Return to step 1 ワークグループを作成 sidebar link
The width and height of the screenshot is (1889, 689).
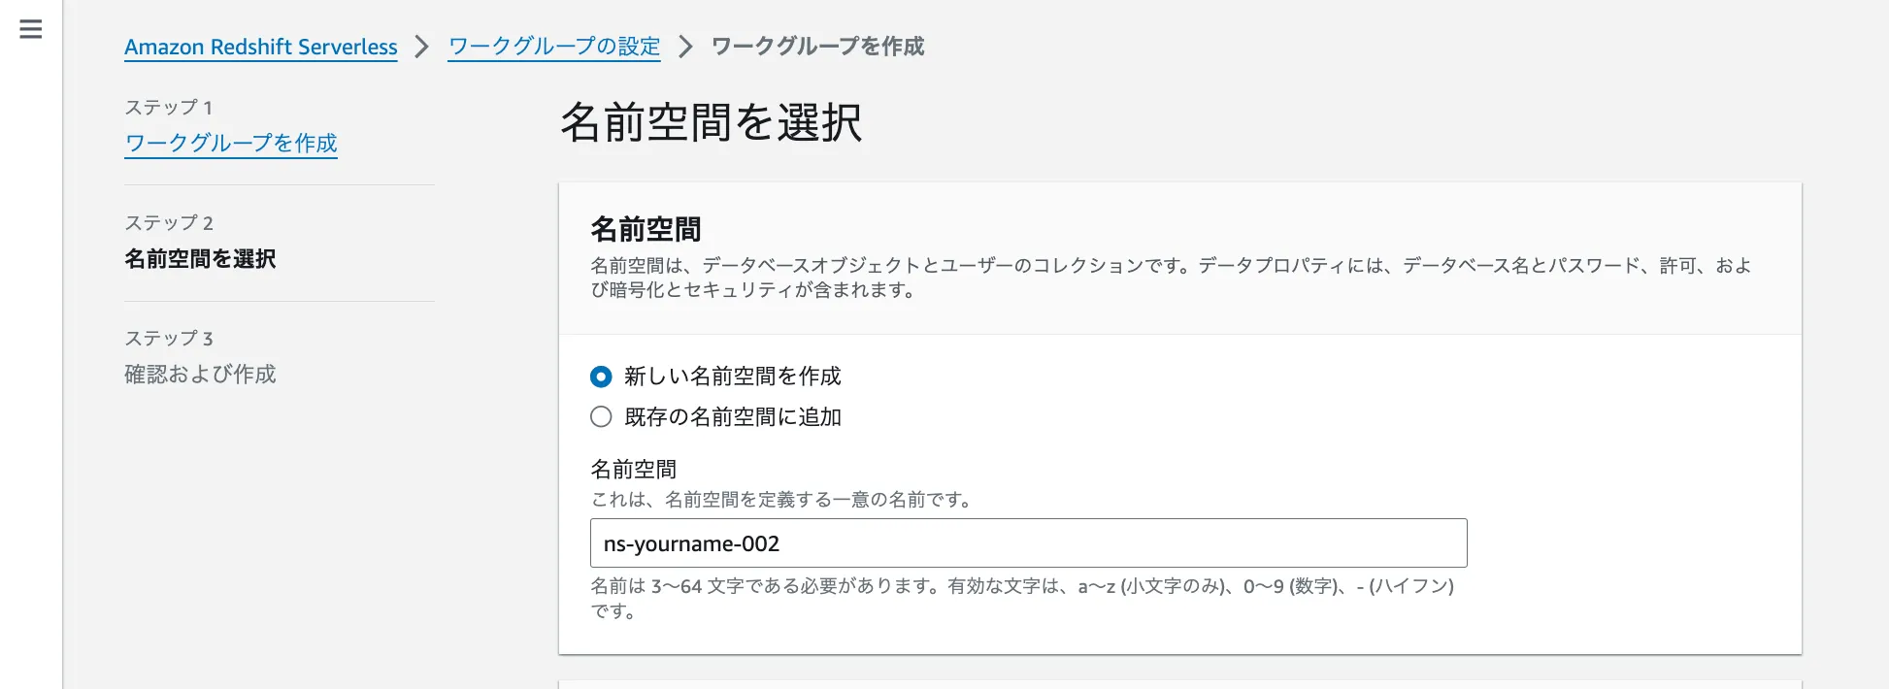[x=231, y=144]
